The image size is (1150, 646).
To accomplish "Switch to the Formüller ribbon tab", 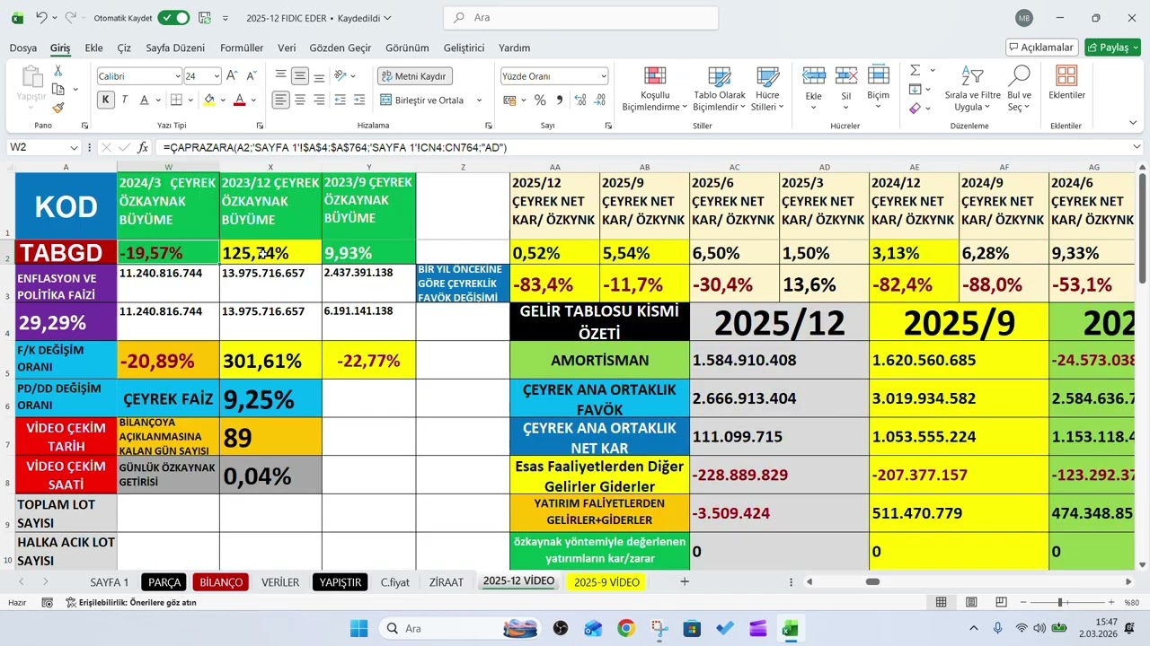I will pos(242,48).
